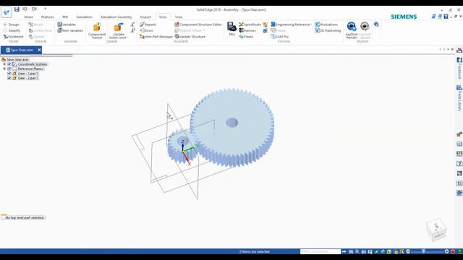Click the view orientation cube
Image resolution: width=463 pixels, height=260 pixels.
click(x=436, y=230)
